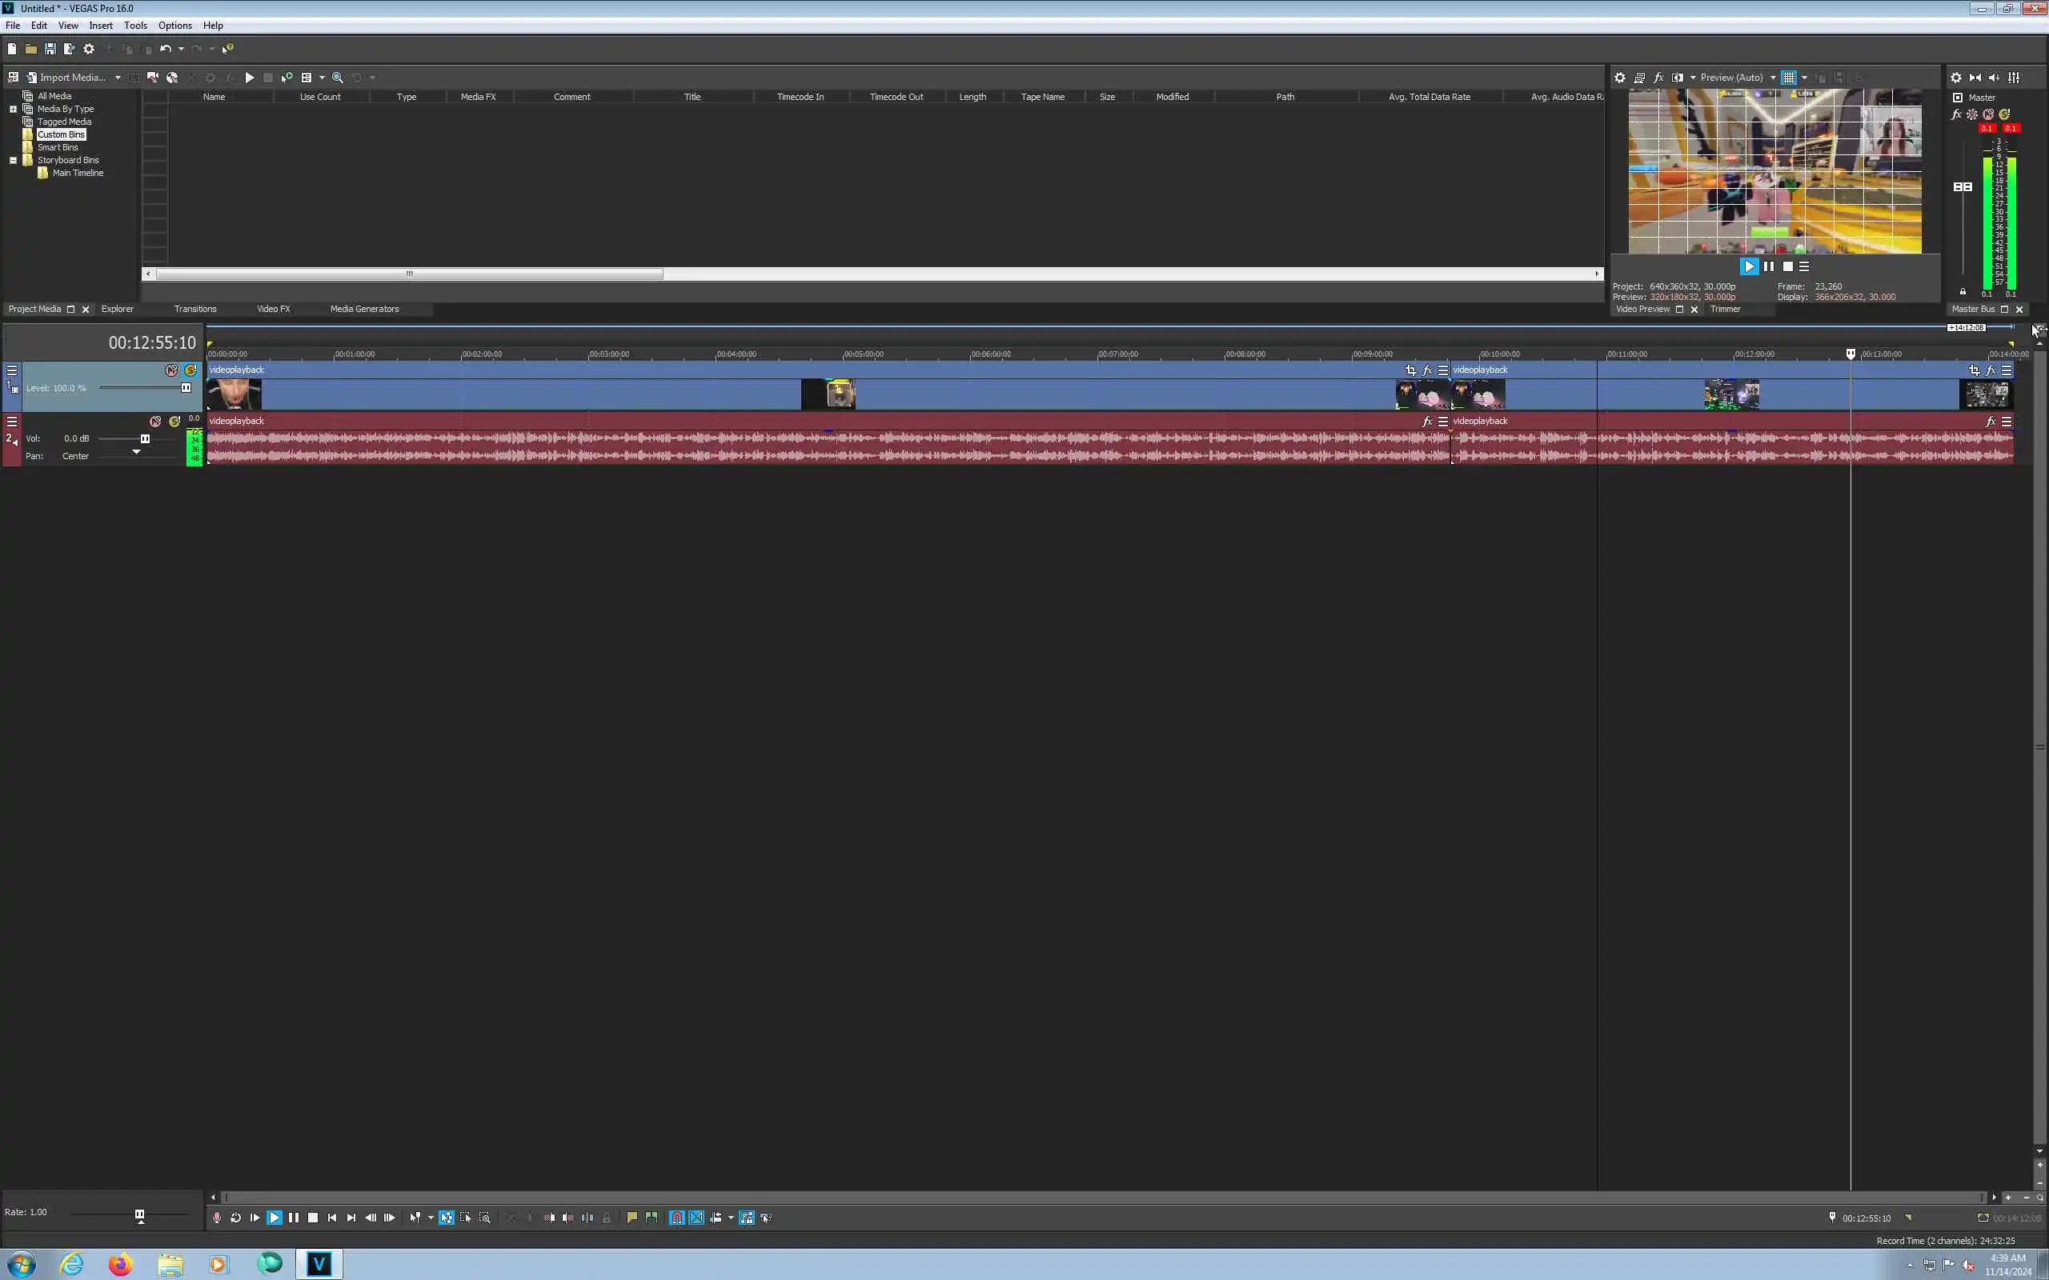Toggle Loop Playback in transport bar
Viewport: 2049px width, 1280px height.
[235, 1218]
